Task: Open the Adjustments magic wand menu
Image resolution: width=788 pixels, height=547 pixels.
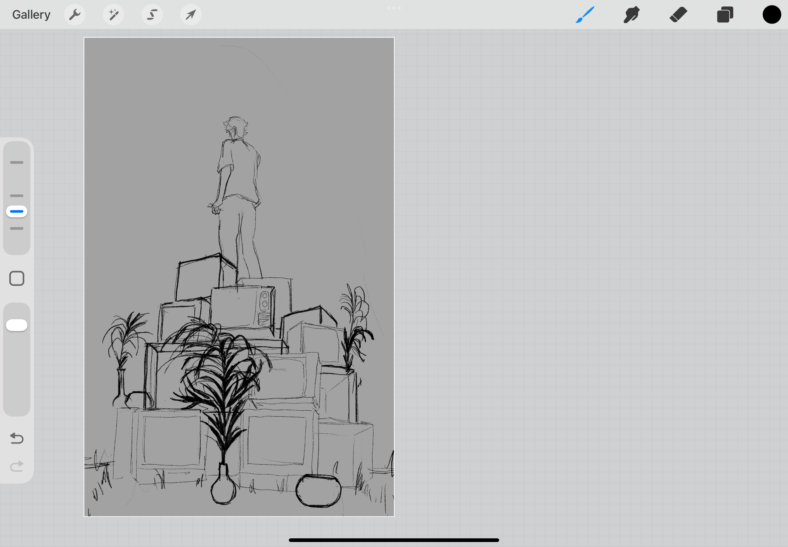Action: point(114,15)
